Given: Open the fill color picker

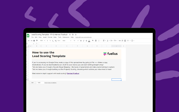Looking at the screenshot, I should click(93, 41).
